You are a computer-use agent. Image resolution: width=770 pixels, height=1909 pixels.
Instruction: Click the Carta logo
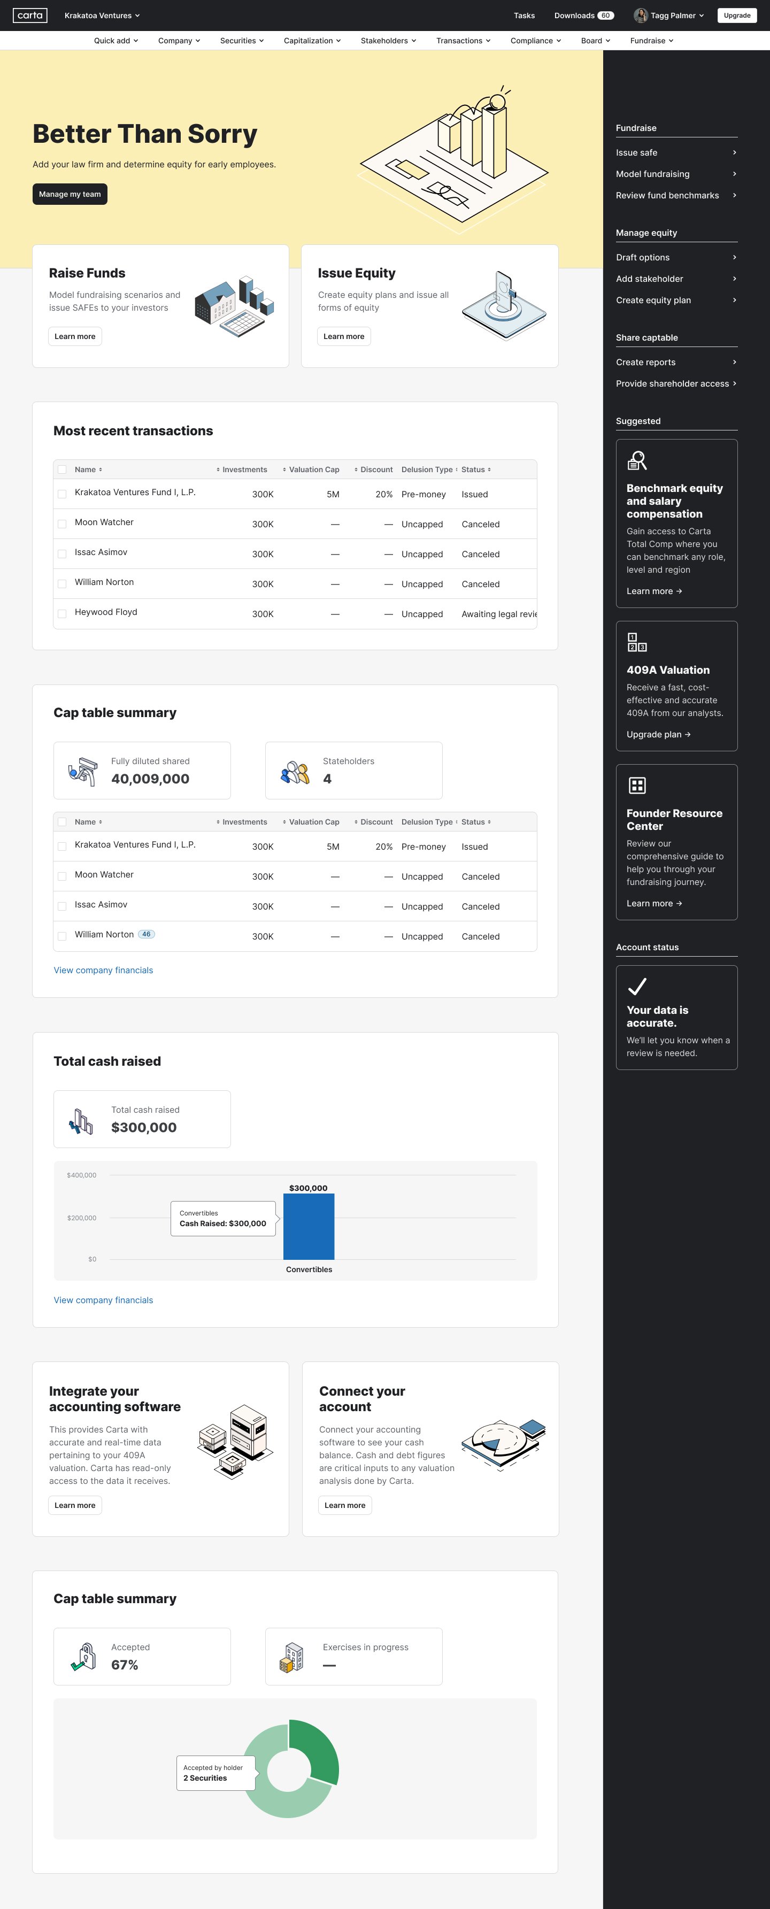tap(30, 16)
